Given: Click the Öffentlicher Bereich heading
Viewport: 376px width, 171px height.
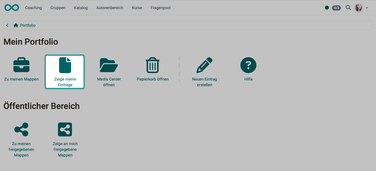Looking at the screenshot, I should pyautogui.click(x=41, y=106).
